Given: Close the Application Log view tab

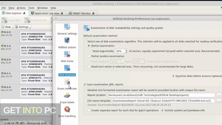Looking at the screenshot, I should (62, 13).
